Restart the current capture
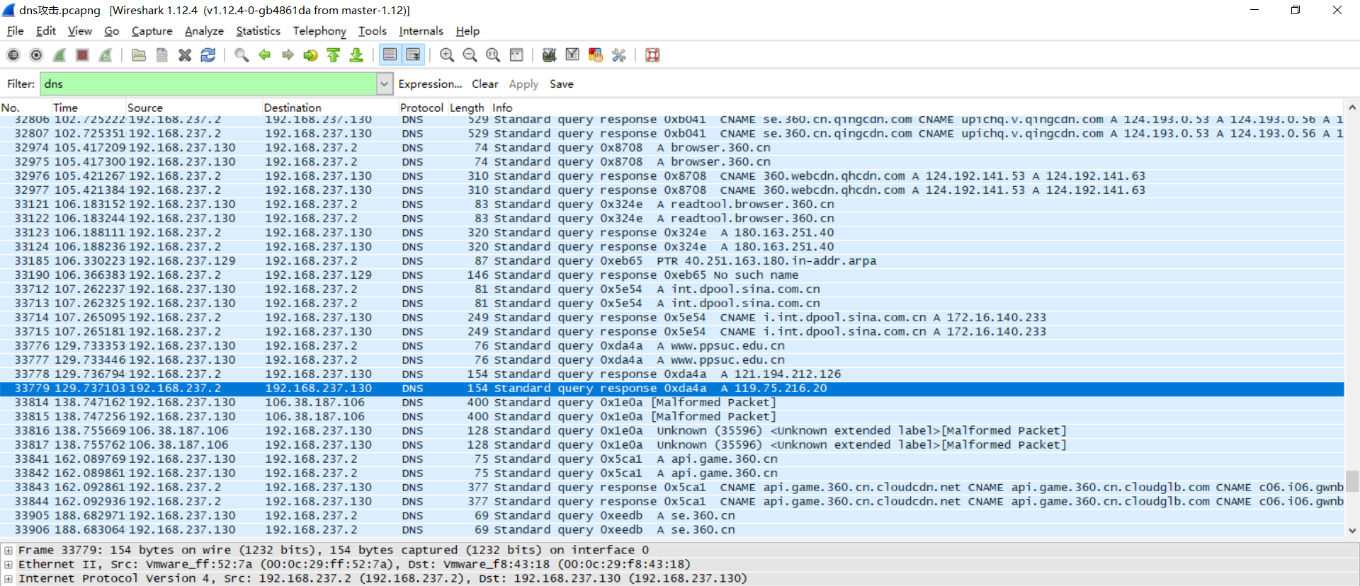Image resolution: width=1360 pixels, height=586 pixels. click(x=106, y=55)
